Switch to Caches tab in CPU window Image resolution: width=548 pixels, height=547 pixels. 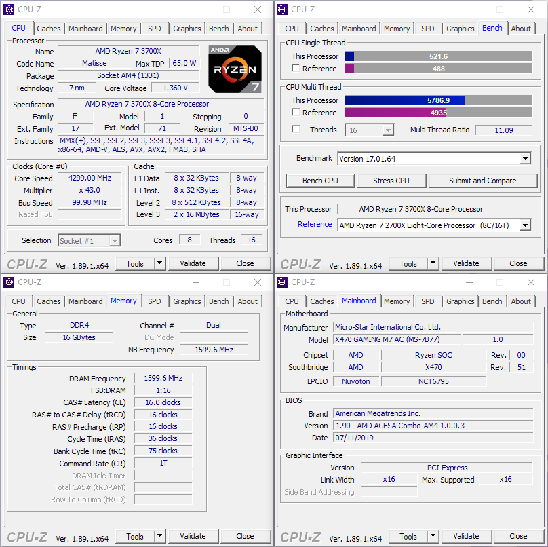[x=49, y=29]
